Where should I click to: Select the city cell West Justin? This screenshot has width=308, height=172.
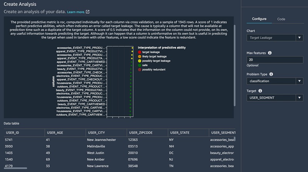tap(95, 153)
